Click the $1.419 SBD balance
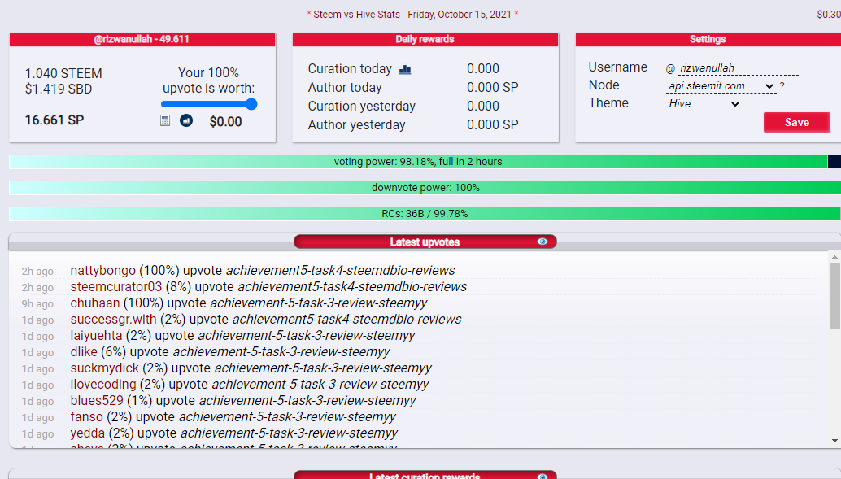Image resolution: width=841 pixels, height=479 pixels. [x=59, y=89]
